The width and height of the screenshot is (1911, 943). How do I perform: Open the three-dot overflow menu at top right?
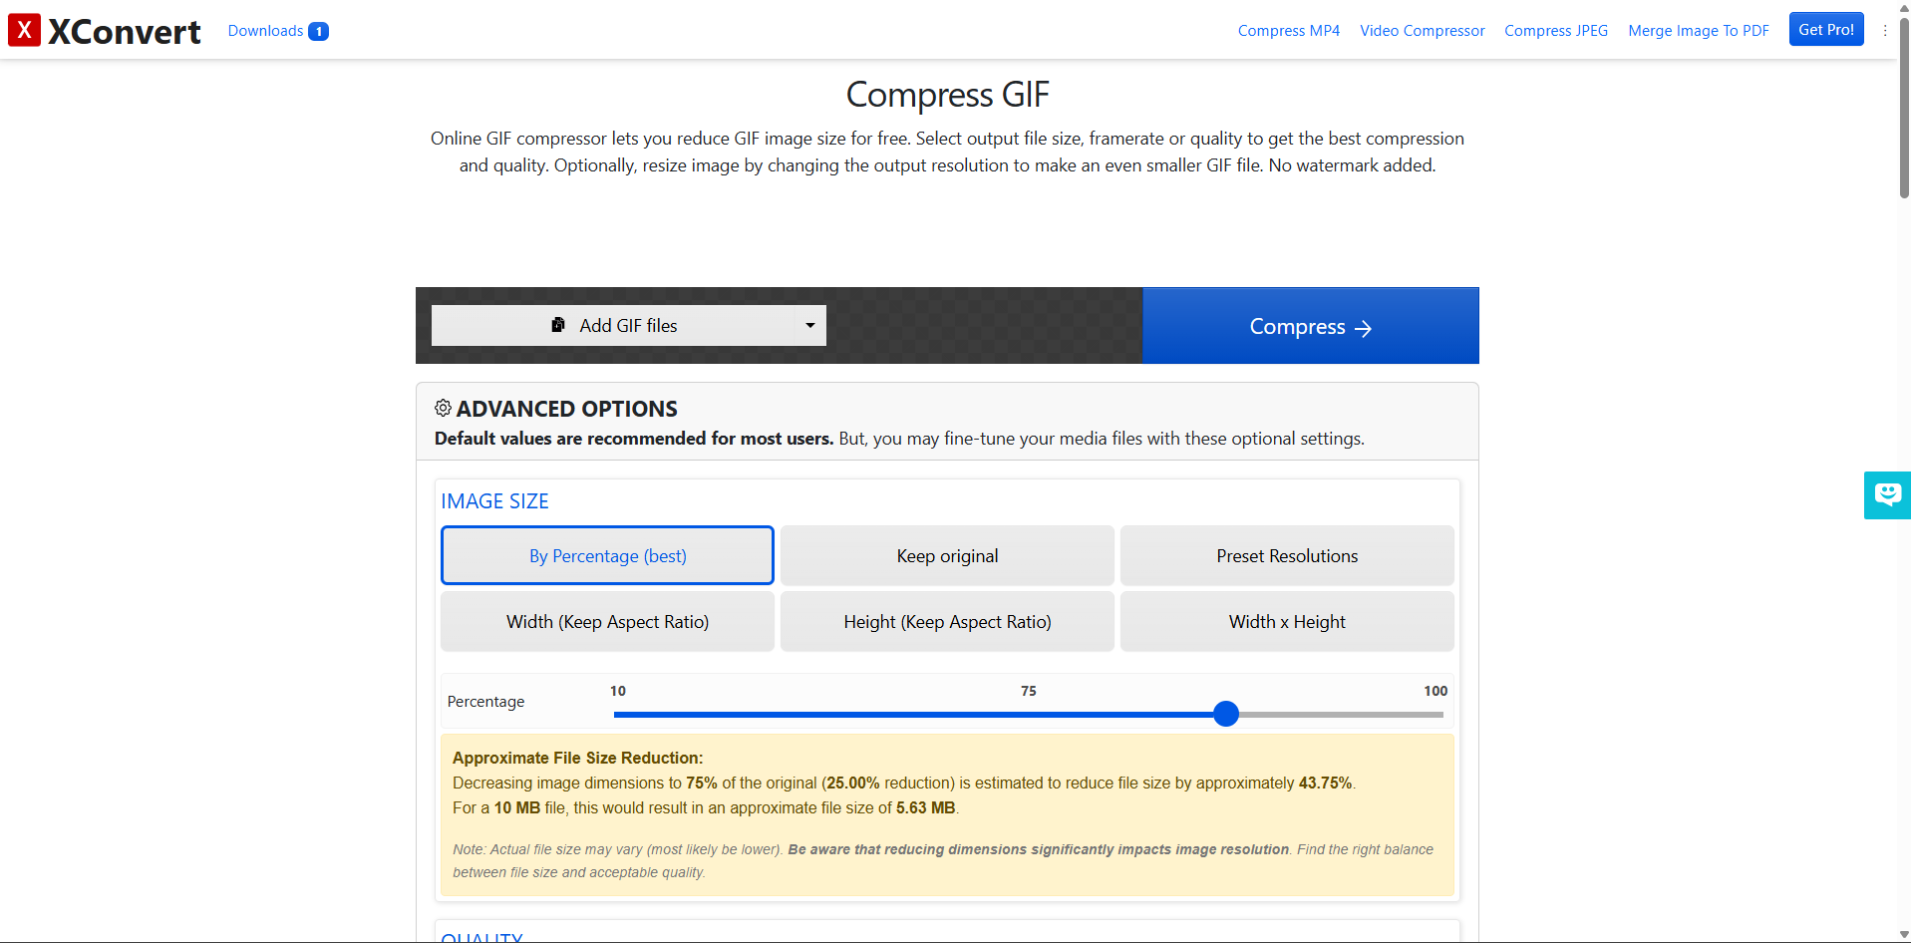[x=1885, y=31]
